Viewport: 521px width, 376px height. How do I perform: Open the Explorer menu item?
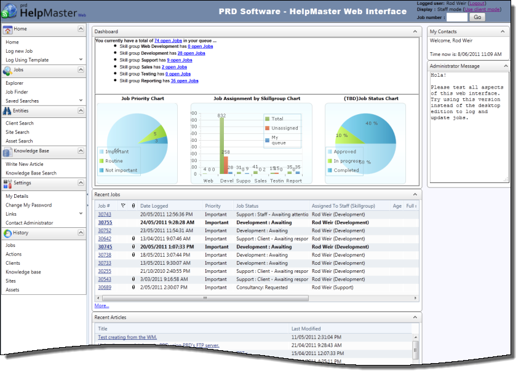(14, 83)
